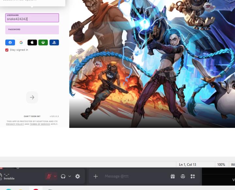Focus the Password input field
The height and width of the screenshot is (190, 235).
[32, 30]
